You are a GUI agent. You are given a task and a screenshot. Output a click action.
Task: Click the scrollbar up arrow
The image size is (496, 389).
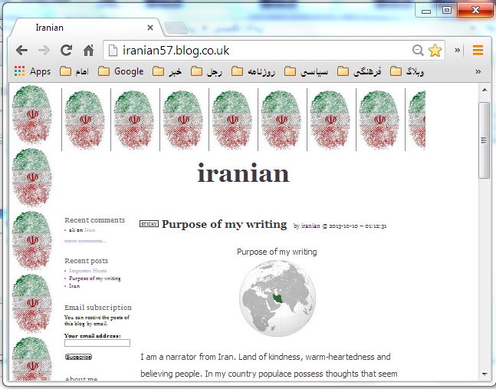(485, 90)
